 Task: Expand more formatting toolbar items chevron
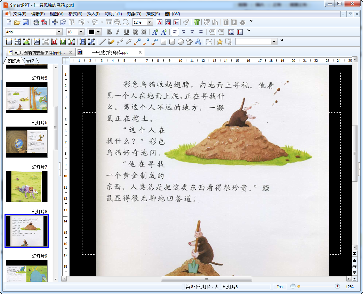pos(249,31)
